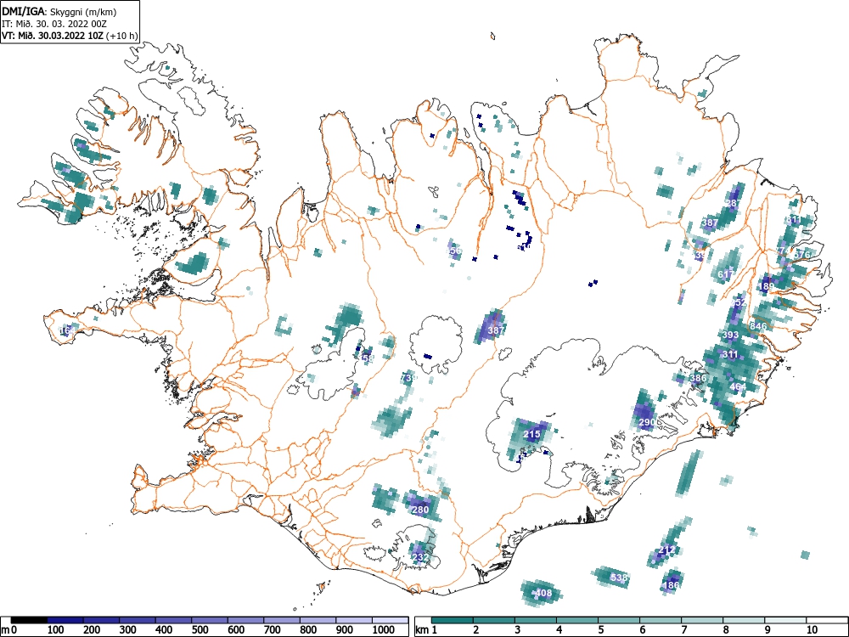Click the 290 visibility value on the map
Image resolution: width=849 pixels, height=637 pixels.
[647, 422]
